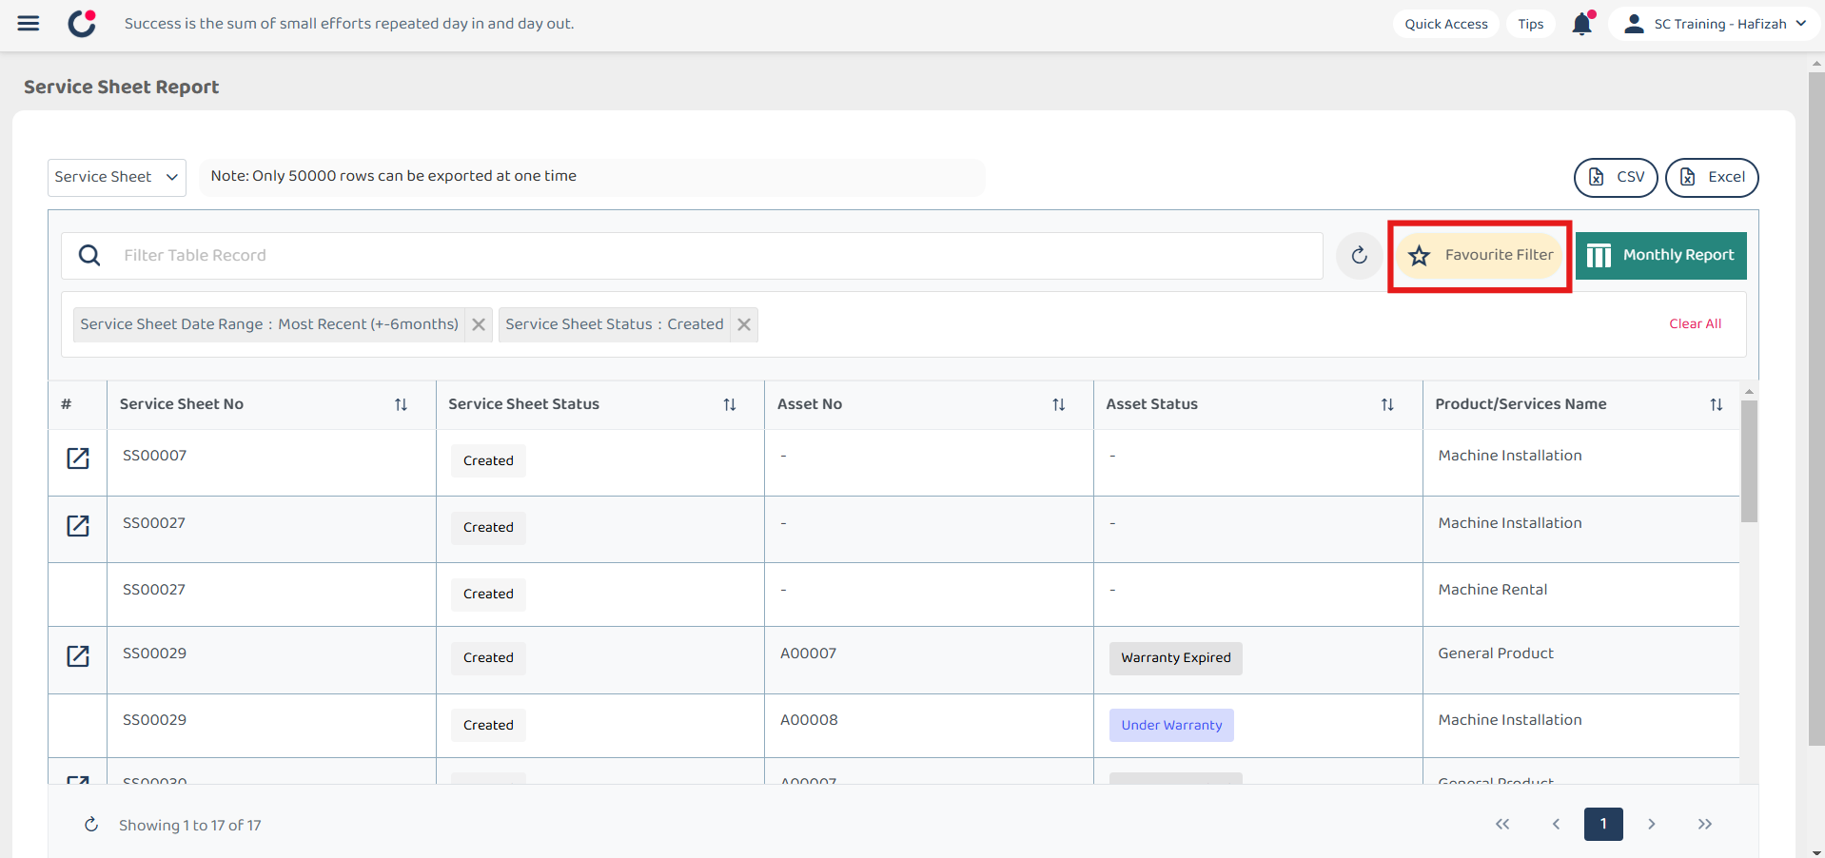Open Tips

click(x=1531, y=24)
